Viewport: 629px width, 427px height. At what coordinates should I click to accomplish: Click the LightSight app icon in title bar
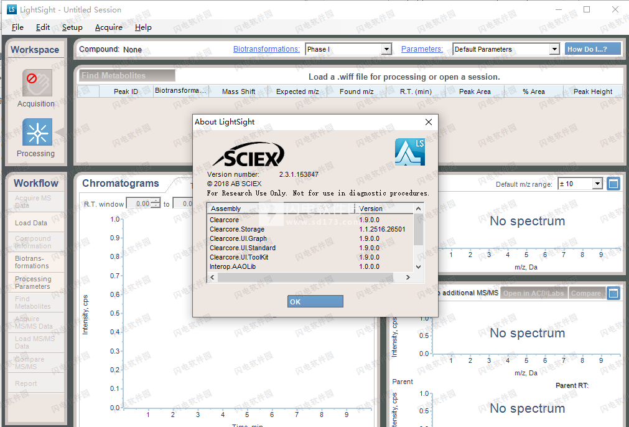point(12,9)
